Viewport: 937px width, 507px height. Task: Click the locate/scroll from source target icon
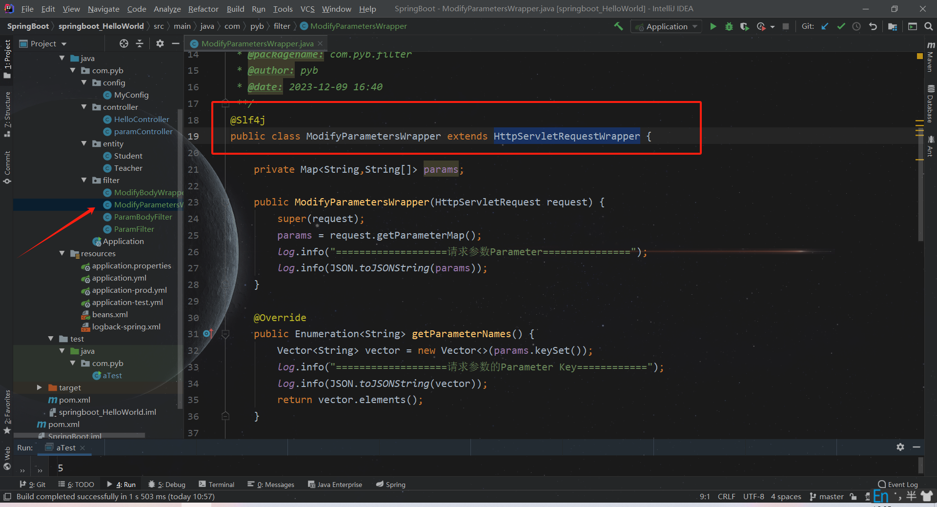[x=124, y=43]
